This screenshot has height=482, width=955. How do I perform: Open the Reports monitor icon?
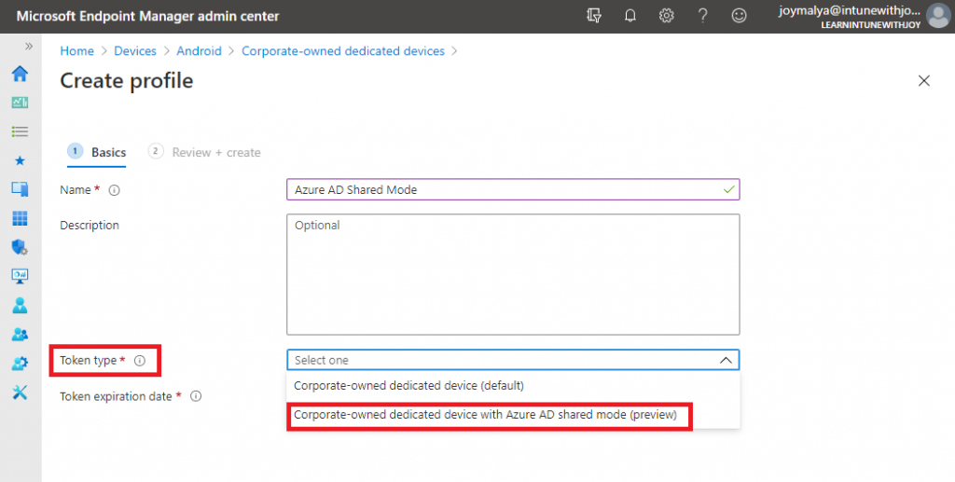(21, 276)
